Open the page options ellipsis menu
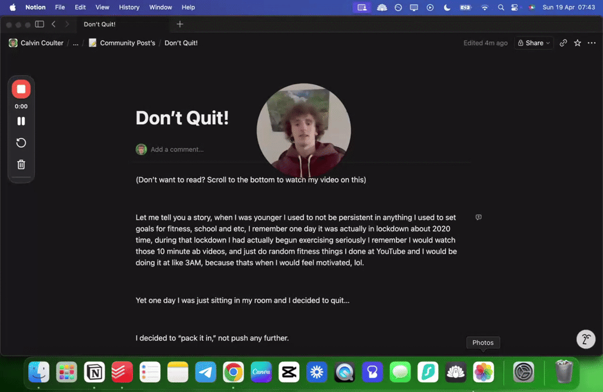 tap(592, 43)
